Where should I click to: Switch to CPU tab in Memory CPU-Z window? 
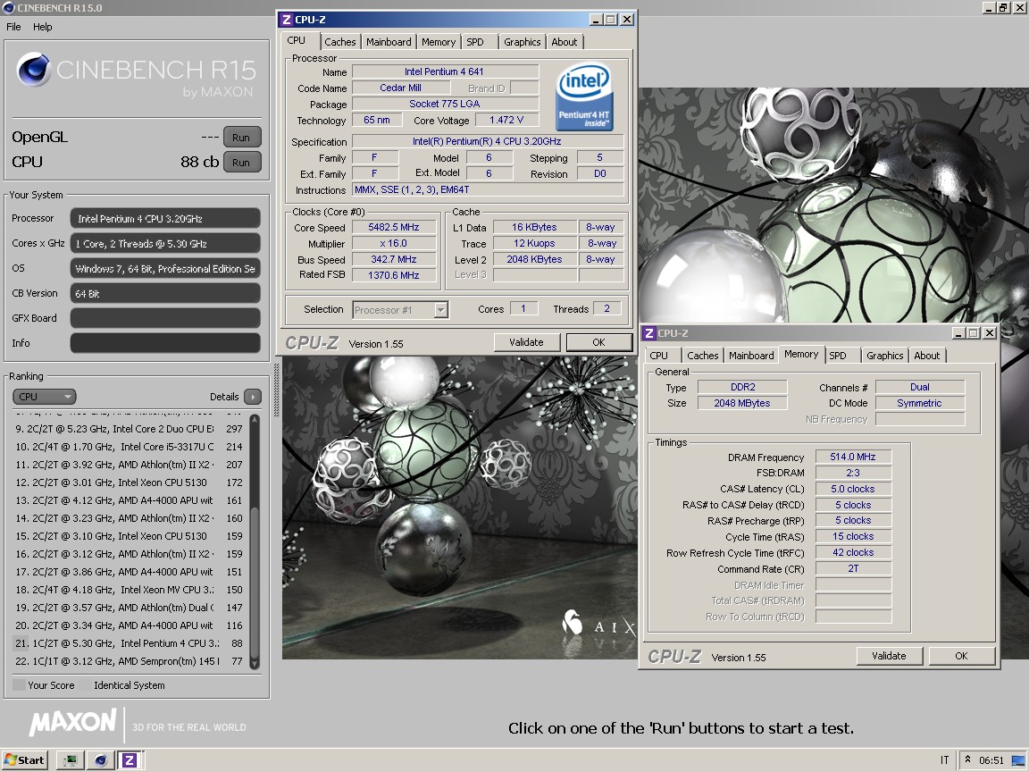tap(659, 356)
